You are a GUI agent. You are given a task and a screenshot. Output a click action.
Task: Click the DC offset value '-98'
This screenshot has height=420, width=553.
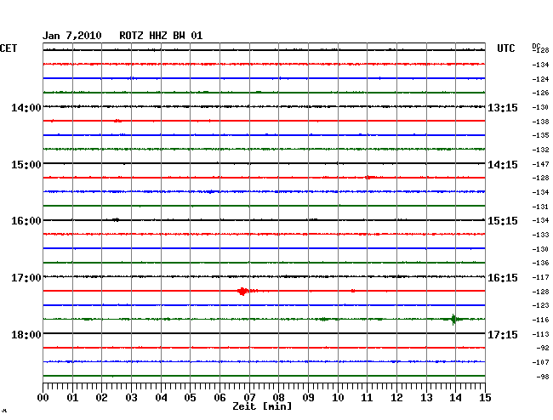(543, 377)
